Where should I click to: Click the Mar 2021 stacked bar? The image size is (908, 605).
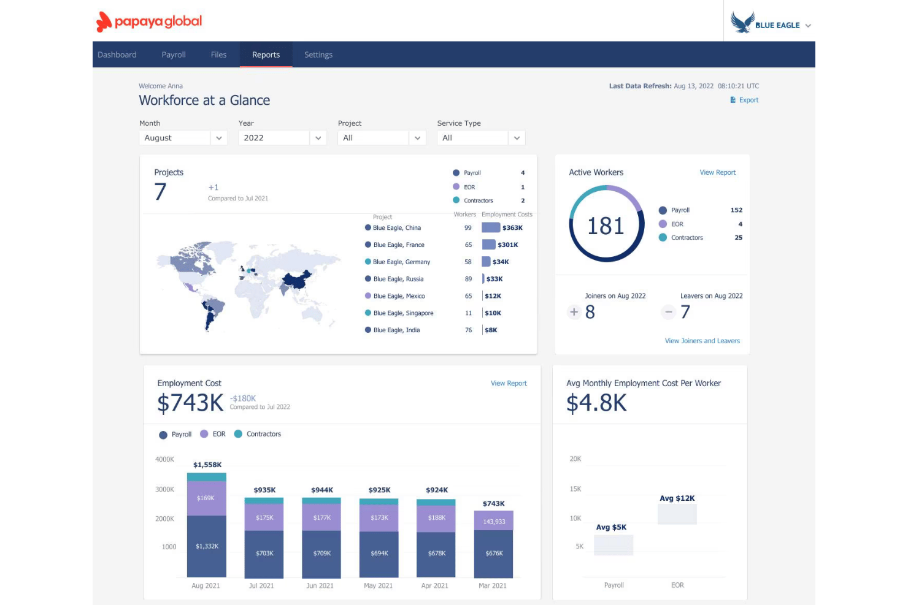494,544
